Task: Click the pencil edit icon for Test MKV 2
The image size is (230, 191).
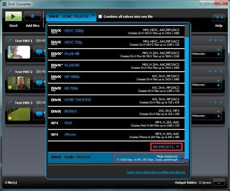Action: coord(10,71)
